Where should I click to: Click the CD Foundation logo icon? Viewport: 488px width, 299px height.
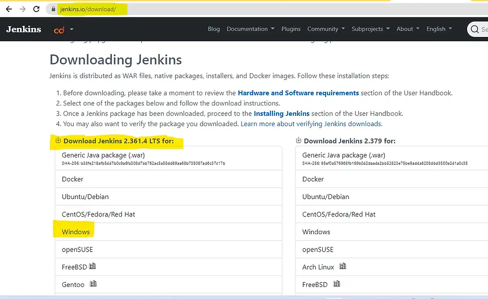[59, 30]
